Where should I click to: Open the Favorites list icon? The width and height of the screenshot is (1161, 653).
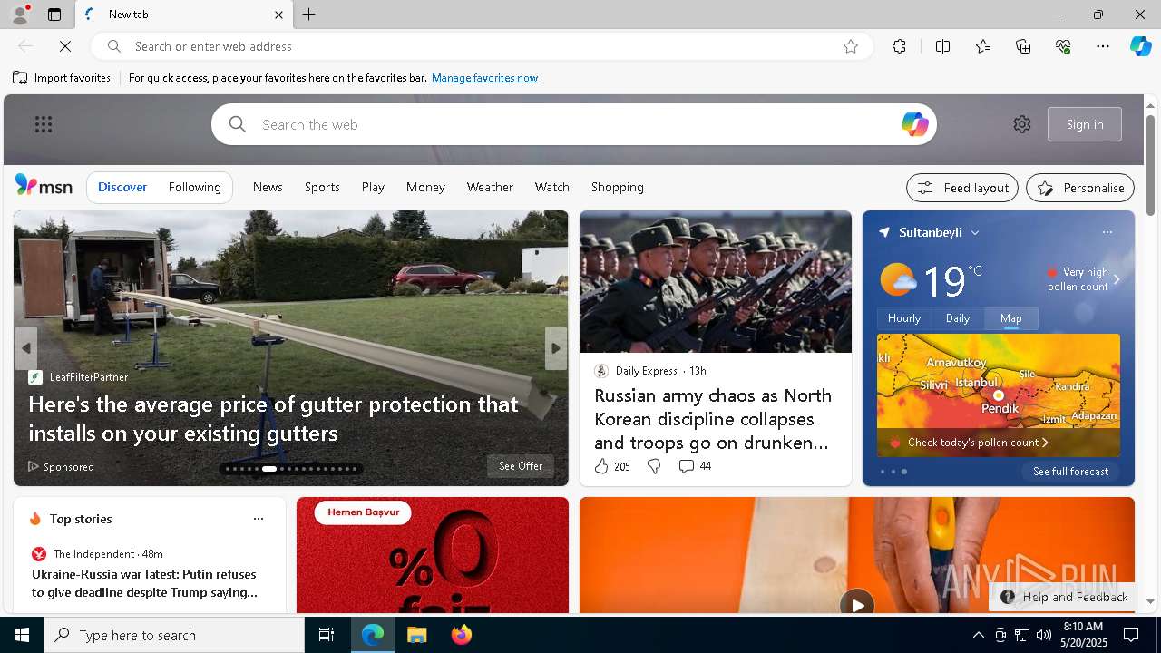[983, 46]
